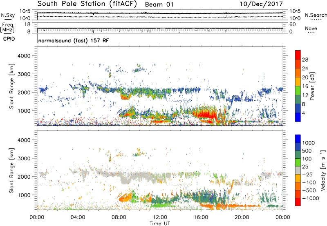This screenshot has height=226, width=327.
Task: Click the red bottom of the velocity colorbar
Action: (298, 202)
